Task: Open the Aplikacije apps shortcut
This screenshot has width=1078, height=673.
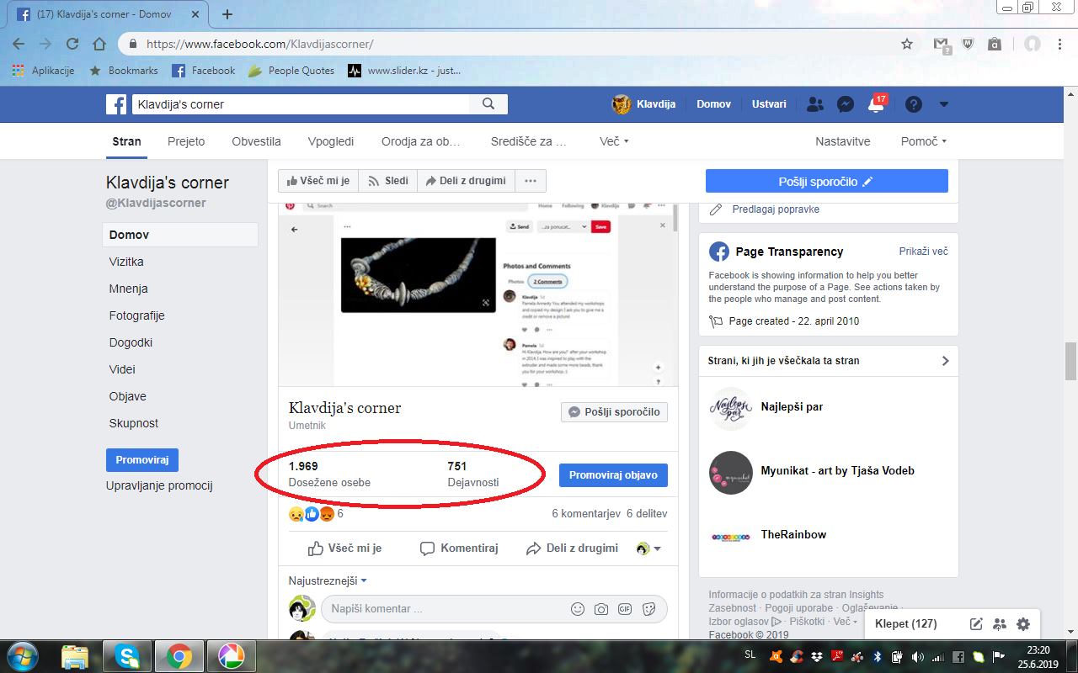Action: coord(43,71)
